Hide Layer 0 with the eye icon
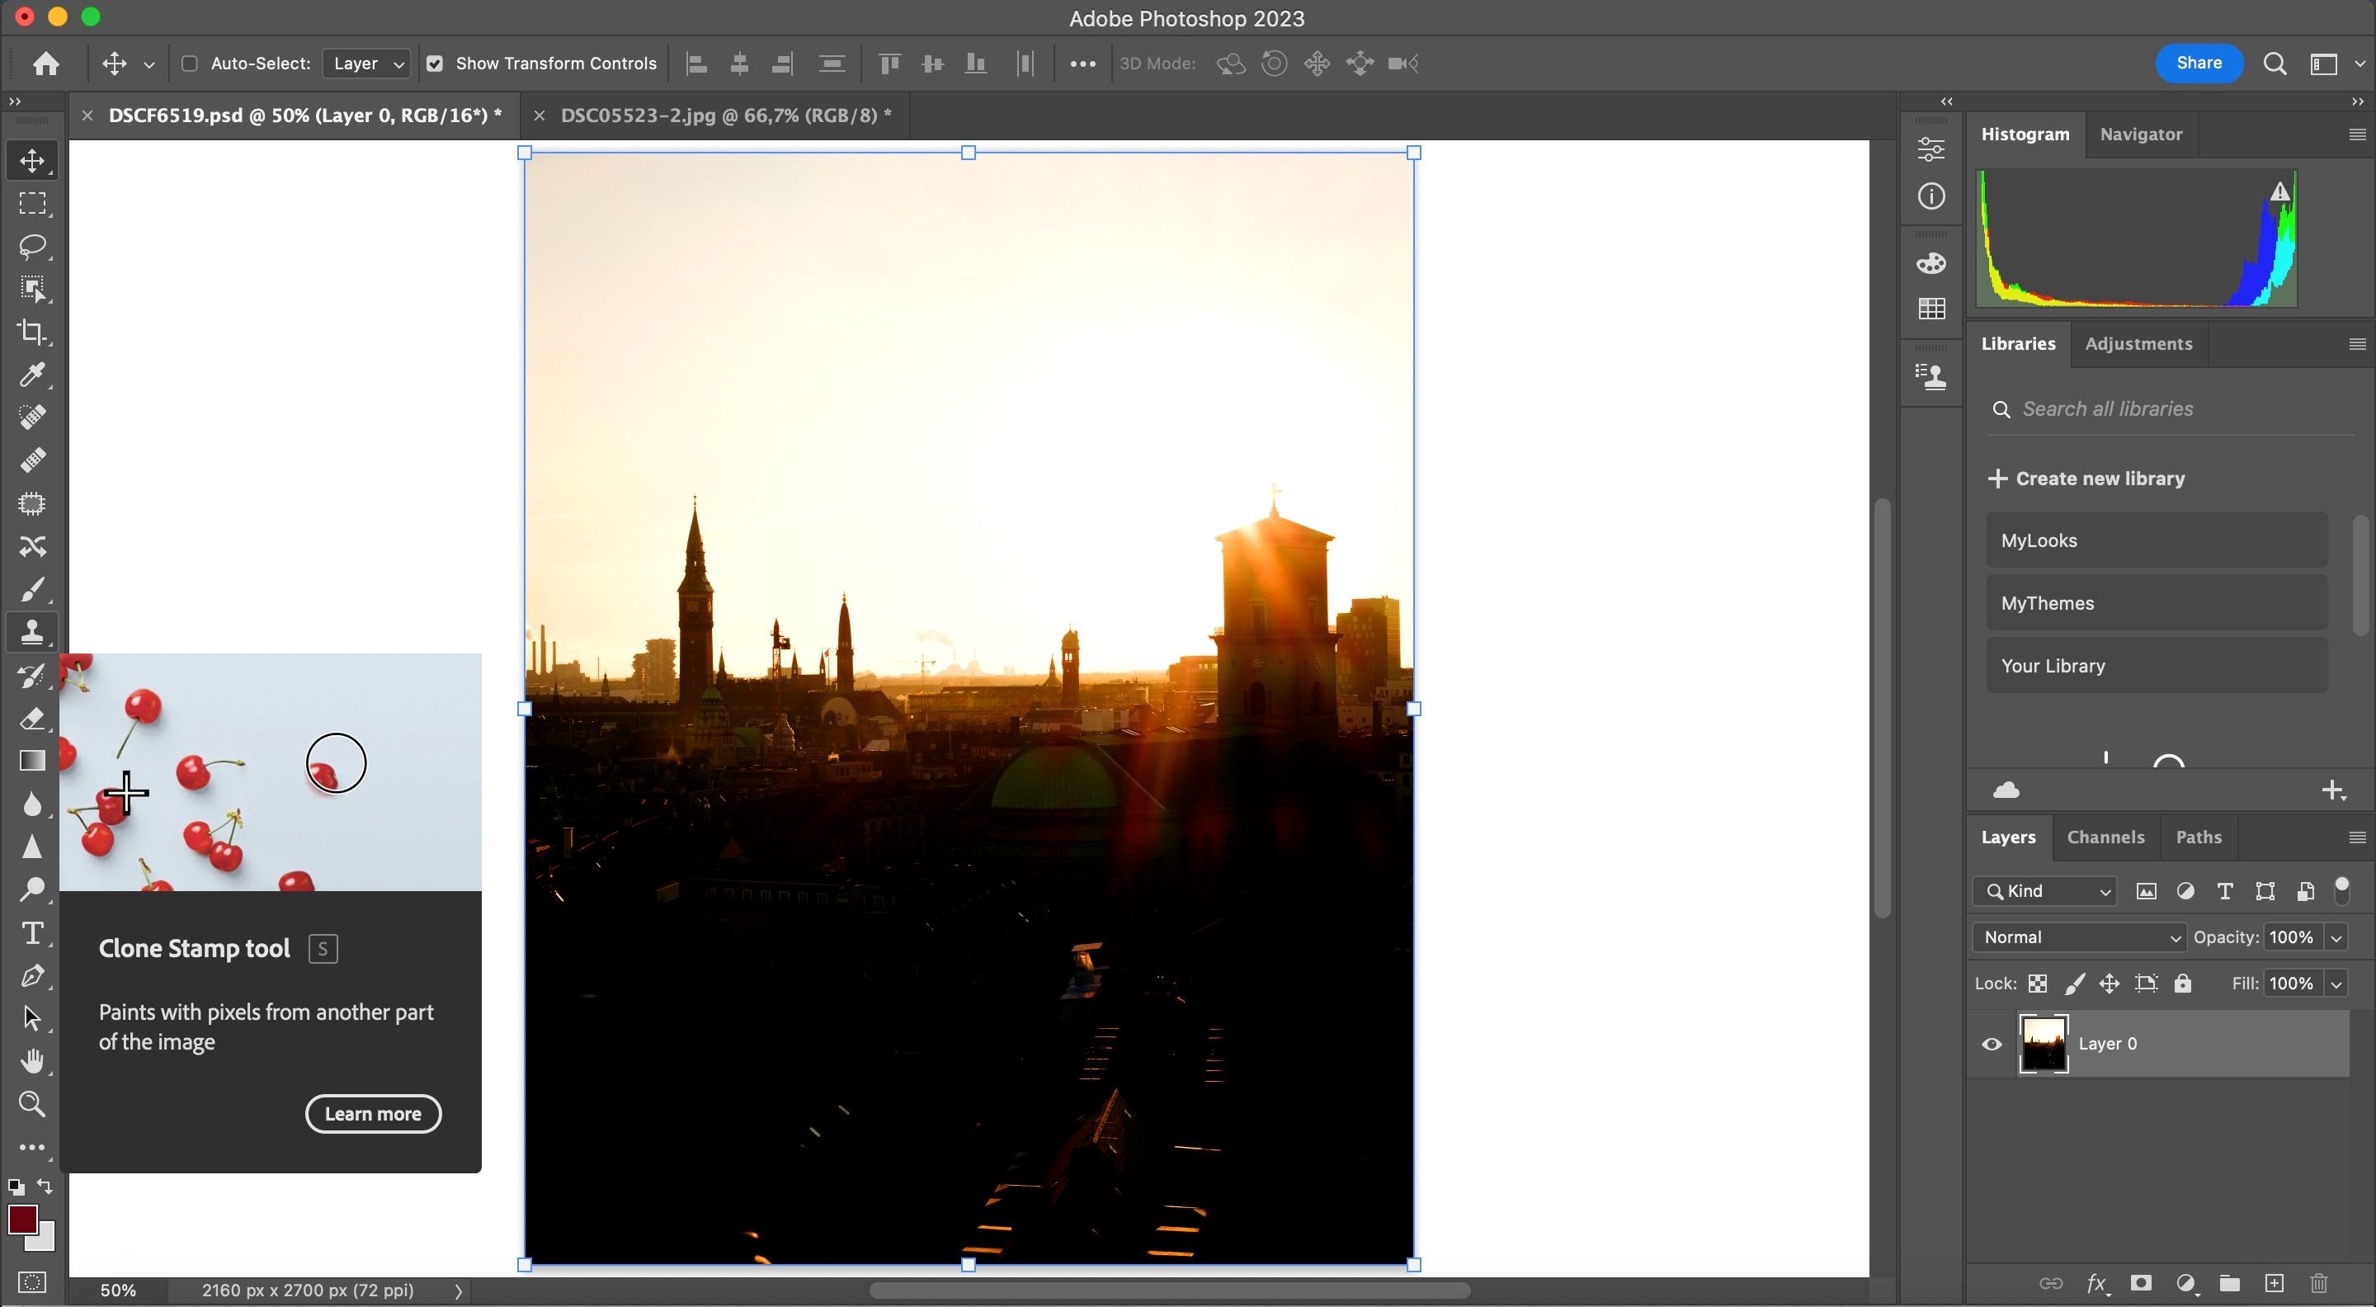2376x1307 pixels. click(1992, 1044)
